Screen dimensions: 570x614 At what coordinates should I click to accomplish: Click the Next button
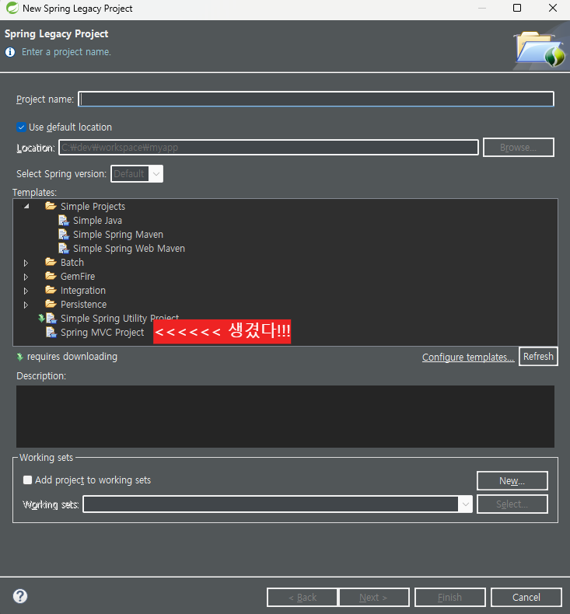[x=374, y=597]
